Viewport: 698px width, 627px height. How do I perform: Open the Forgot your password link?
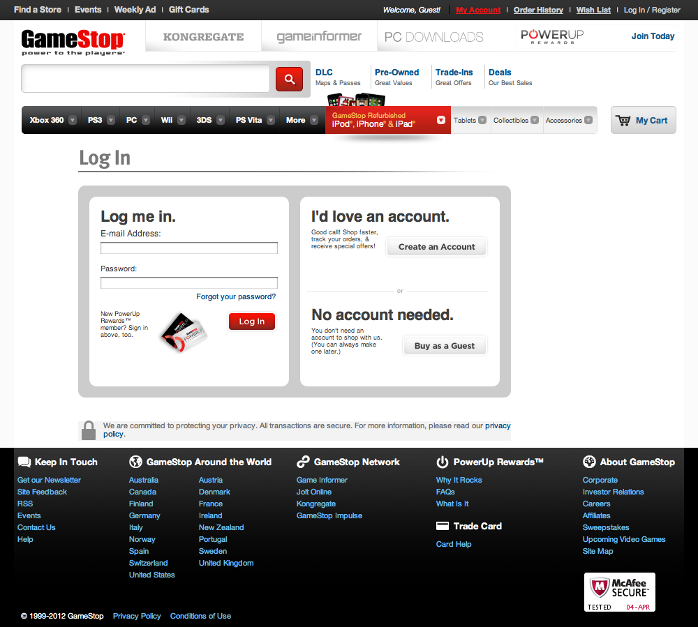coord(236,296)
